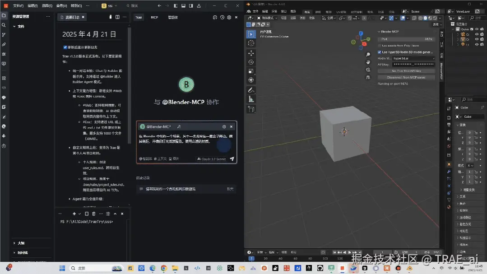Select Blender's Measure tool
Image resolution: width=487 pixels, height=274 pixels.
pyautogui.click(x=251, y=99)
